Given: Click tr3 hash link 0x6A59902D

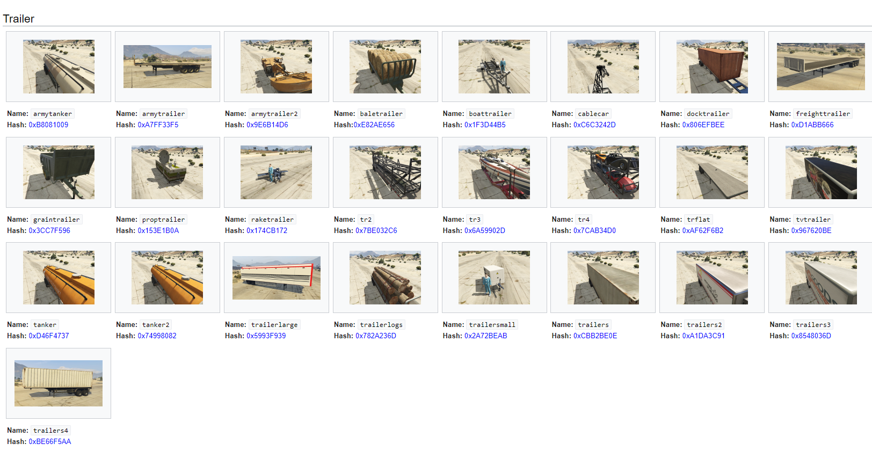Looking at the screenshot, I should pos(484,231).
